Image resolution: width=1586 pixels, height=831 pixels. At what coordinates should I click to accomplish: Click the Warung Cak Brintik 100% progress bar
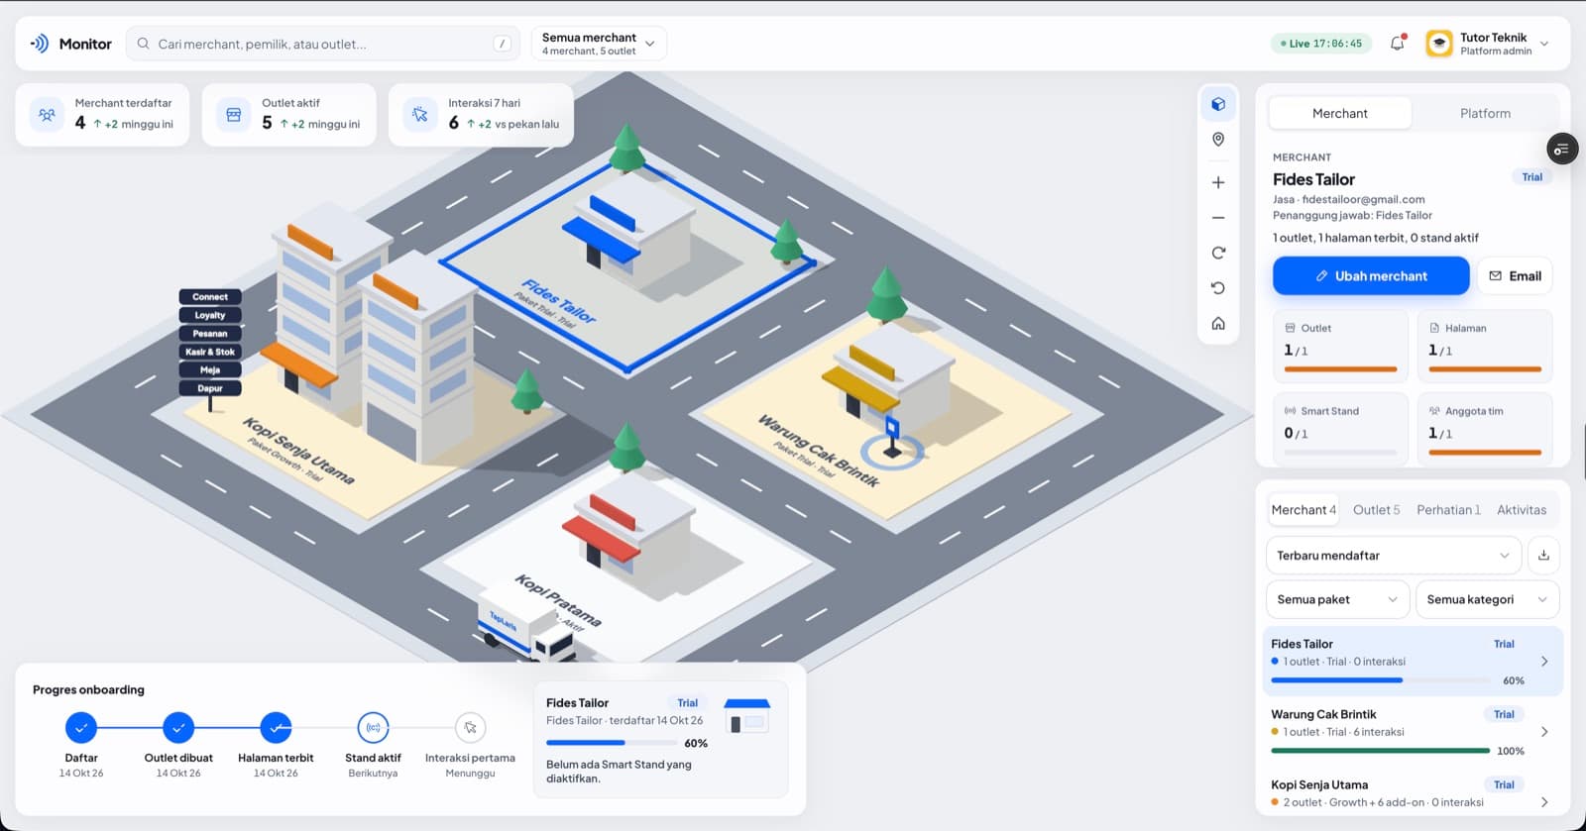[1380, 751]
